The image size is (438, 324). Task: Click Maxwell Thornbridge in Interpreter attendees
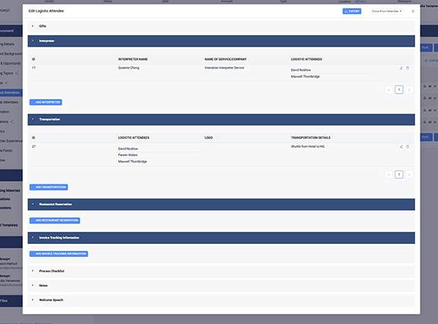[305, 76]
